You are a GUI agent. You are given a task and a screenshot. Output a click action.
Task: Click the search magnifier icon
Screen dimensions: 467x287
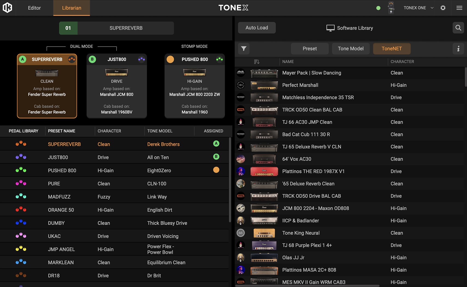coord(458,28)
